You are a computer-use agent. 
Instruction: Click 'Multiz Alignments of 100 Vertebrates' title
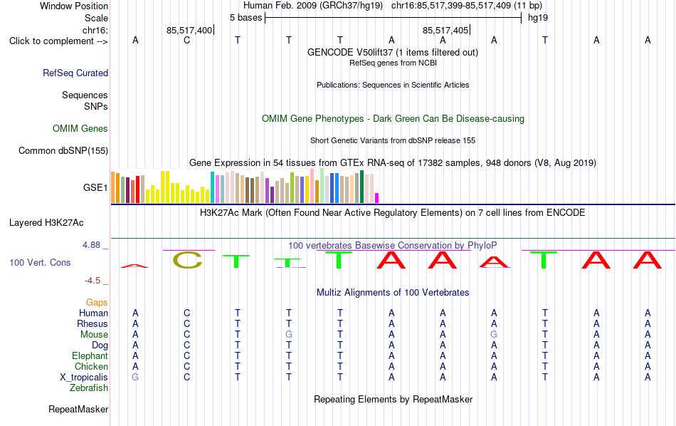click(x=393, y=293)
